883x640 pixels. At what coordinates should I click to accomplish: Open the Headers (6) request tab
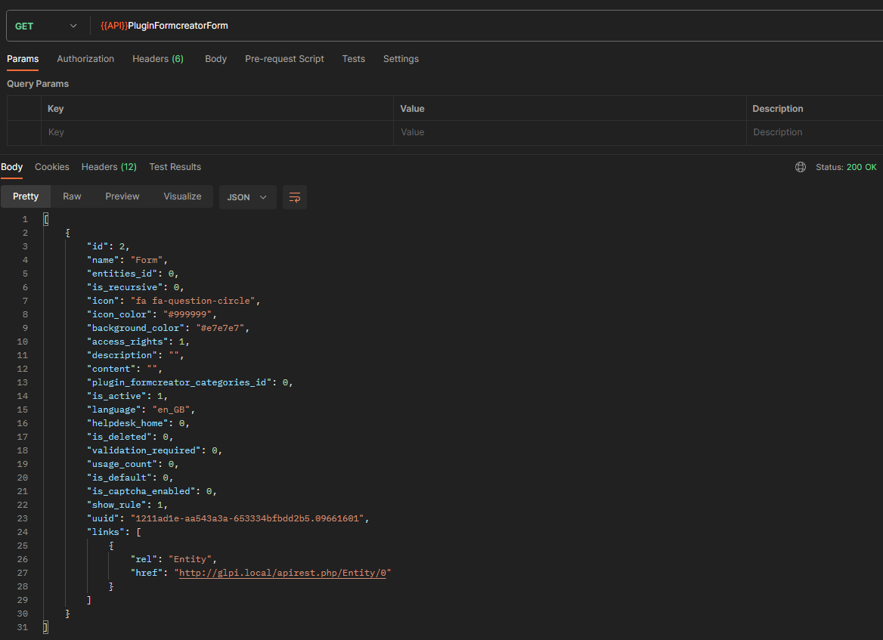[157, 58]
